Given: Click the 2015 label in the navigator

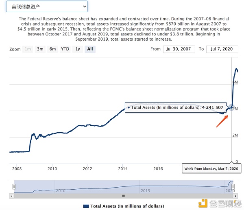Looking at the screenshot, I should 145,191.
